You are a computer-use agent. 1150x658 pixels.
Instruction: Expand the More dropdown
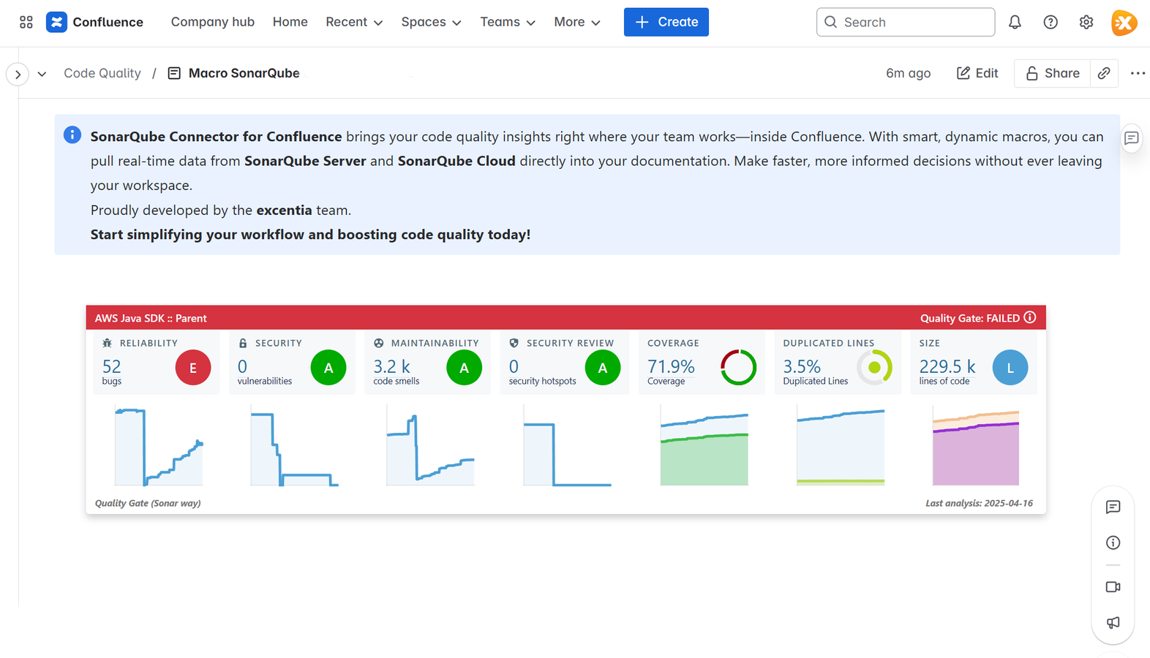click(x=576, y=22)
